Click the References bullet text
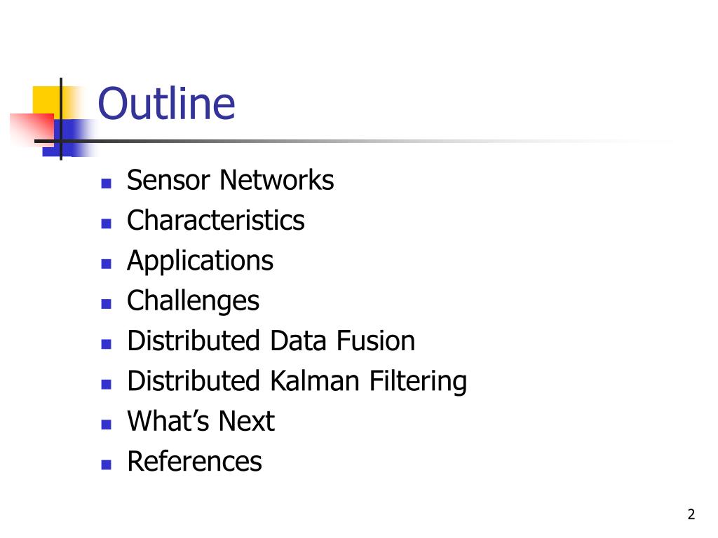 [x=195, y=461]
